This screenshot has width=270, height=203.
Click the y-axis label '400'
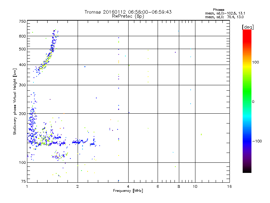(x=22, y=65)
